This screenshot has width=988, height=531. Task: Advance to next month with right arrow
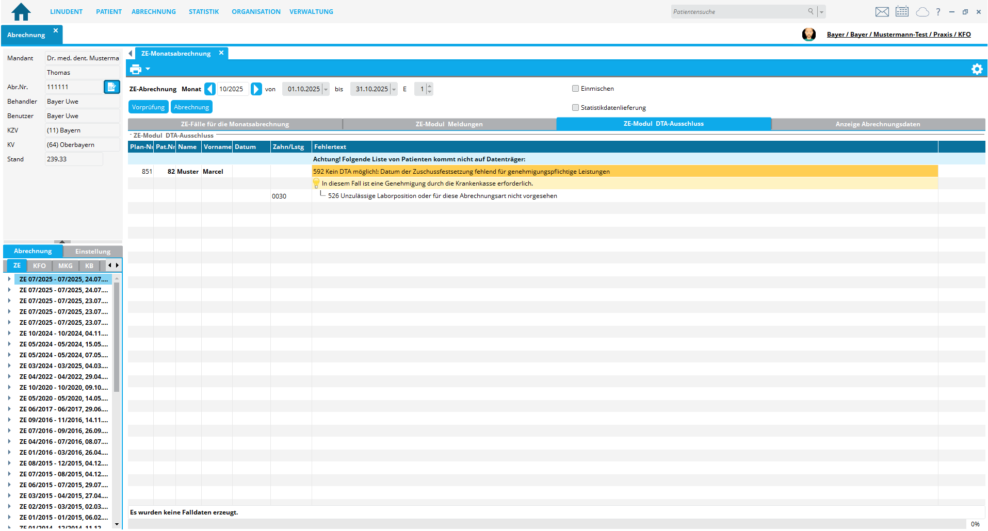coord(256,89)
